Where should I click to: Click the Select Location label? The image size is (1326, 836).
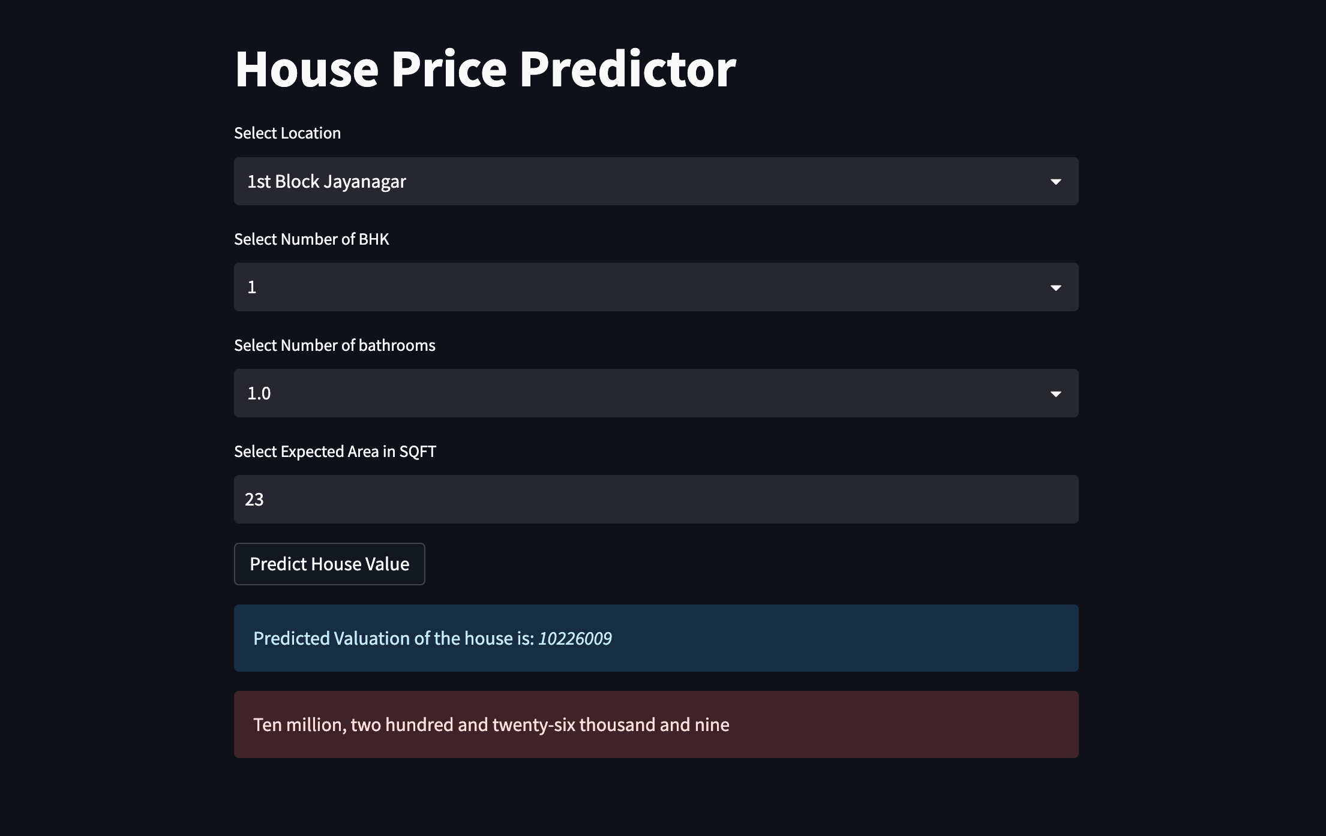[x=287, y=133]
